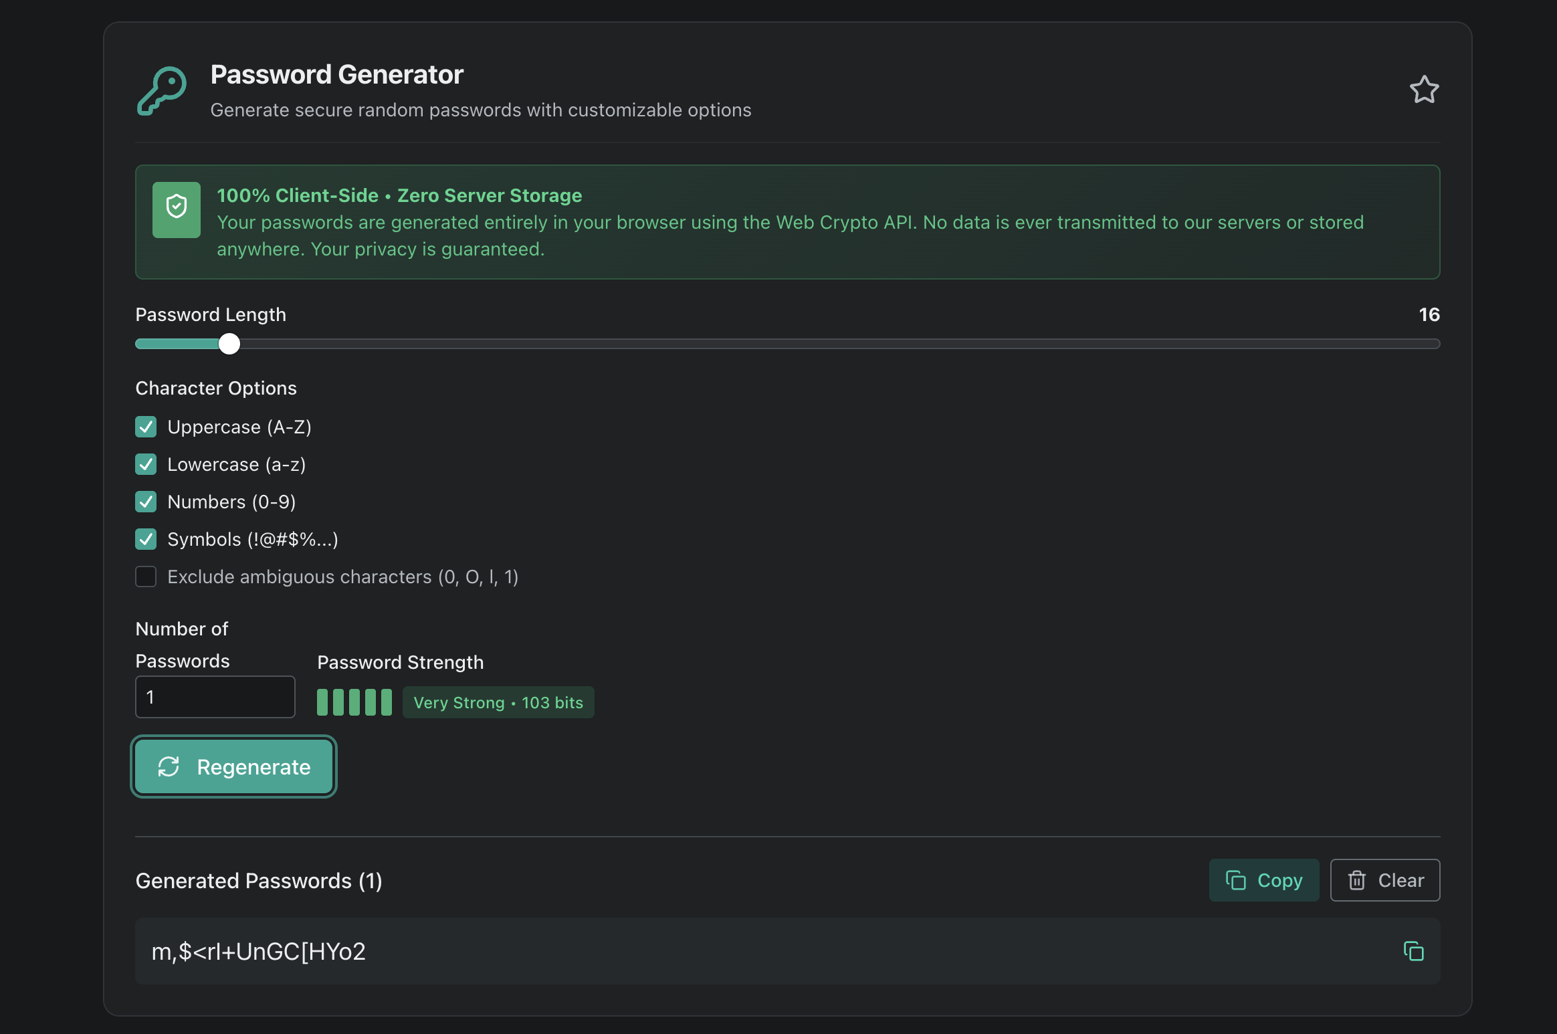Disable the Uppercase (A-Z) checkbox
Screen dimensions: 1557x1034
(146, 427)
